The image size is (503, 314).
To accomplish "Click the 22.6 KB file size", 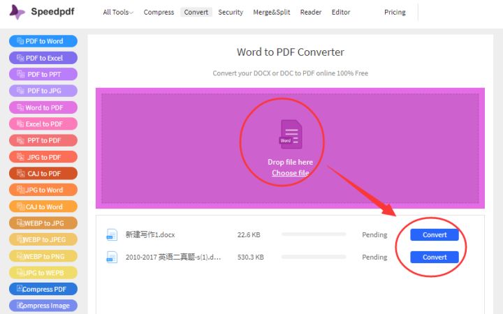I will (x=249, y=235).
